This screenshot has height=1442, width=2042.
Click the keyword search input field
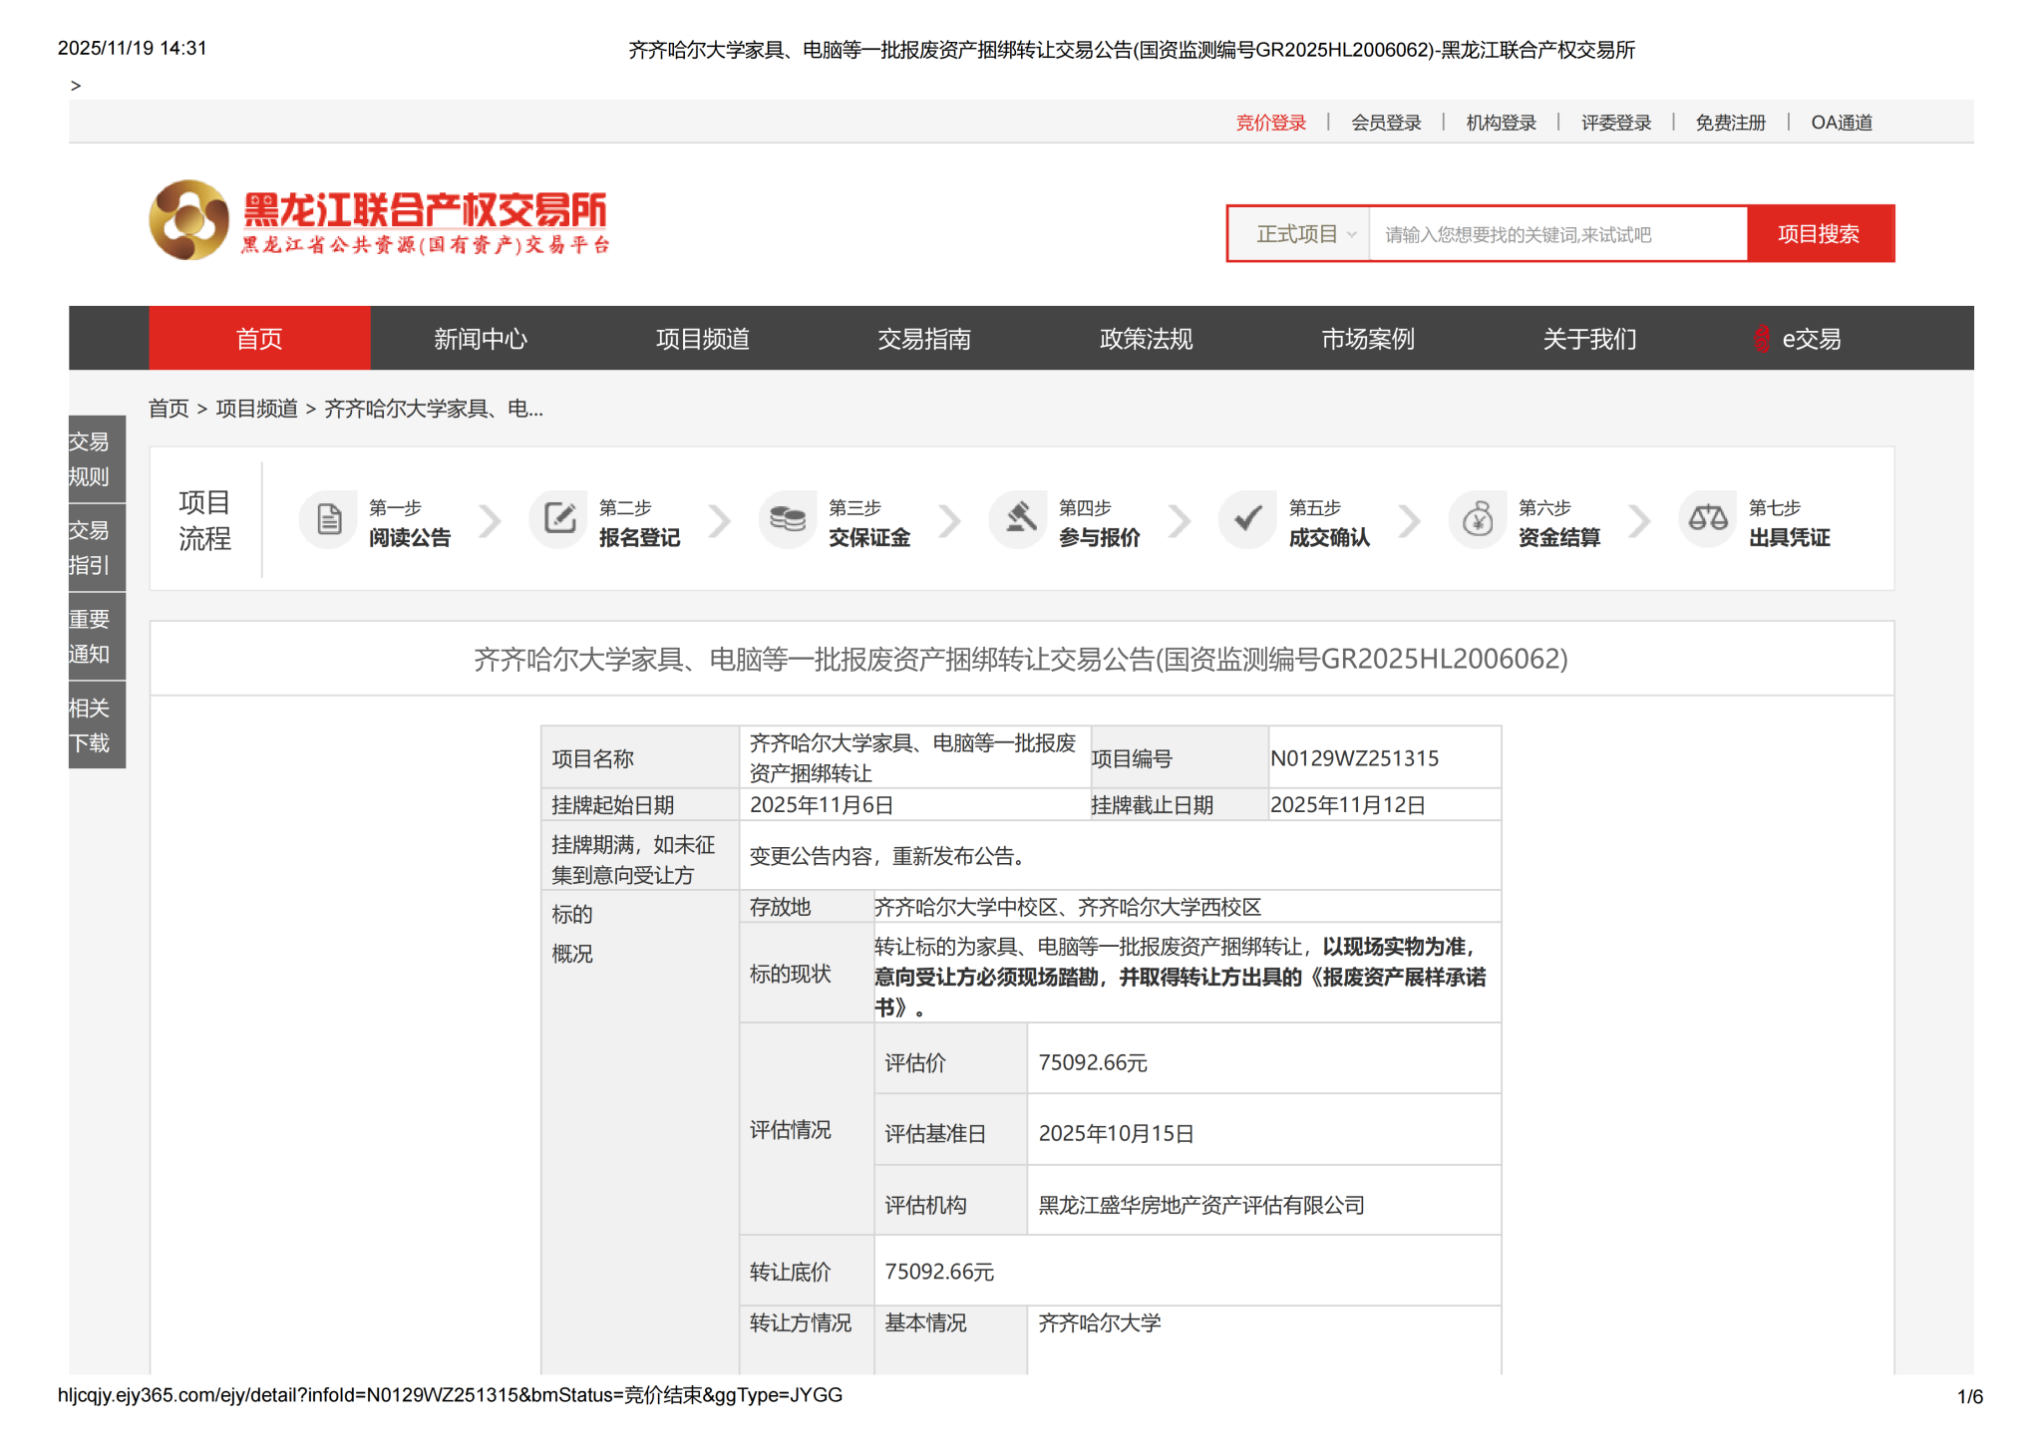tap(1557, 234)
